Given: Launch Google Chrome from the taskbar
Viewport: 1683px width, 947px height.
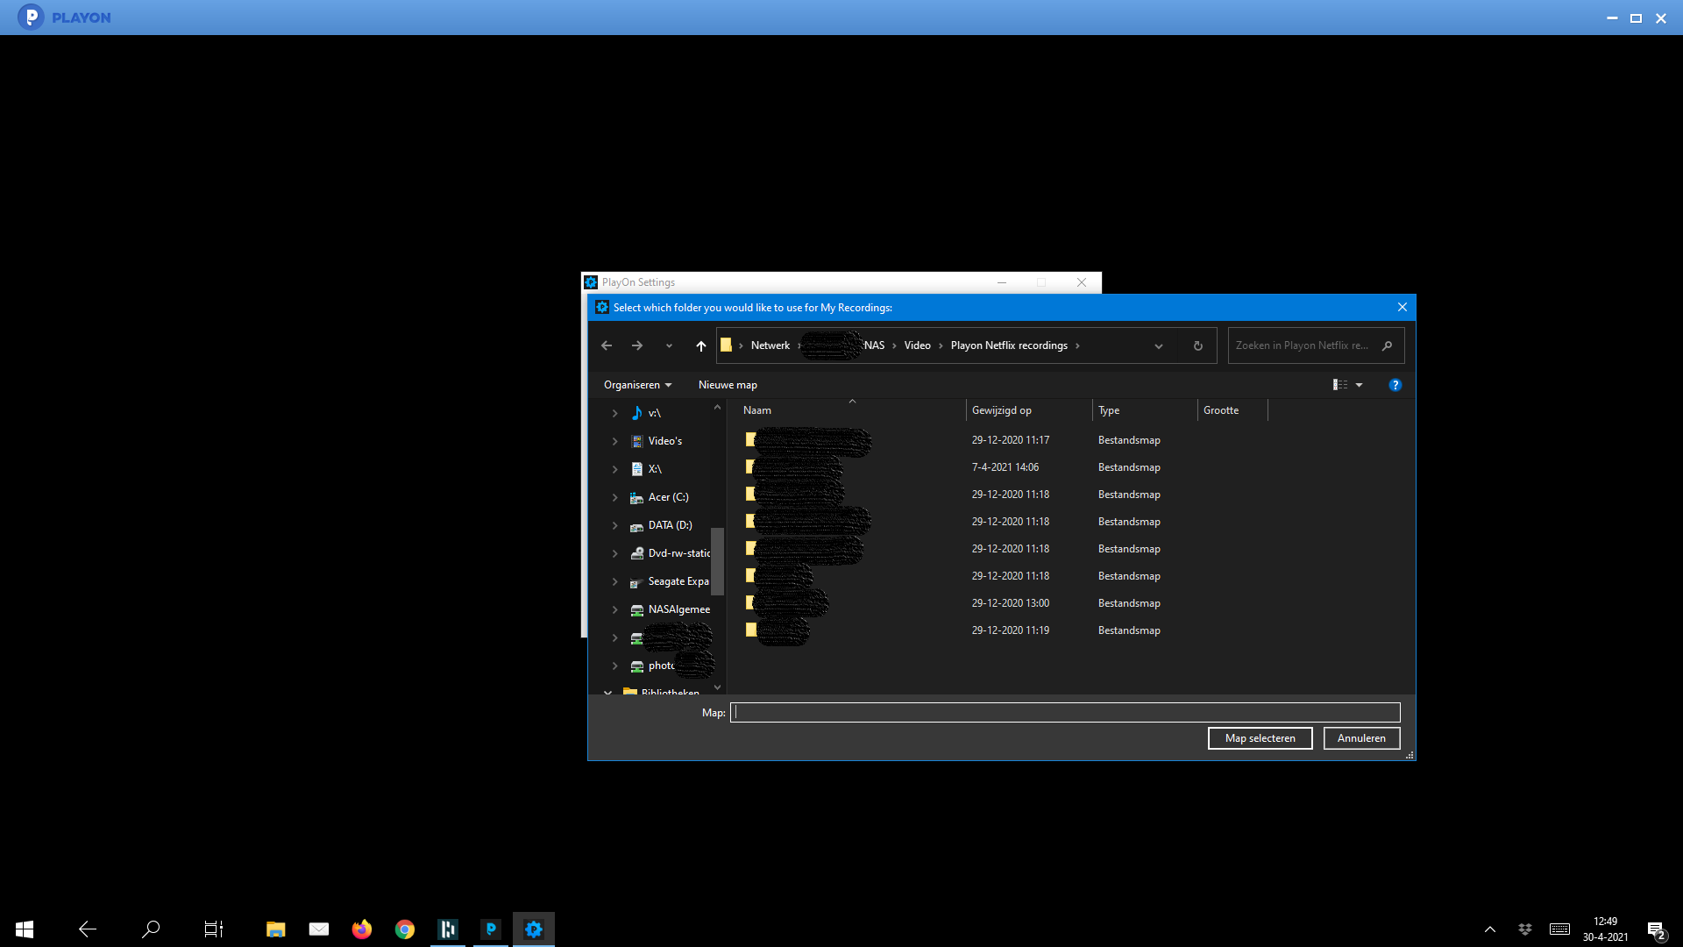Looking at the screenshot, I should point(405,929).
